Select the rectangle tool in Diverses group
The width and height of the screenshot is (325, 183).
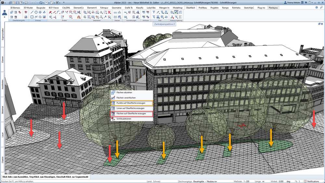coord(32,17)
